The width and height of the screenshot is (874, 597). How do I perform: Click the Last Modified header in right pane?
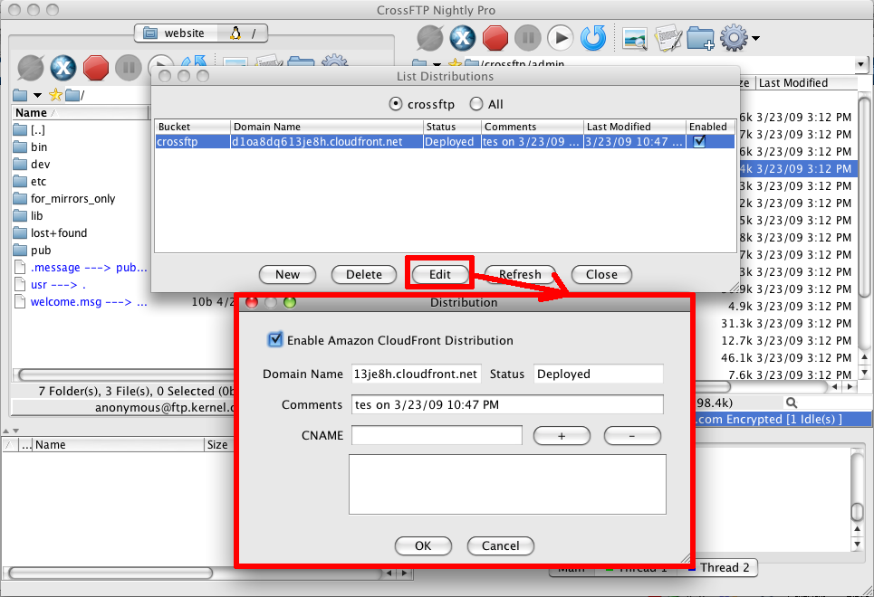(x=806, y=83)
